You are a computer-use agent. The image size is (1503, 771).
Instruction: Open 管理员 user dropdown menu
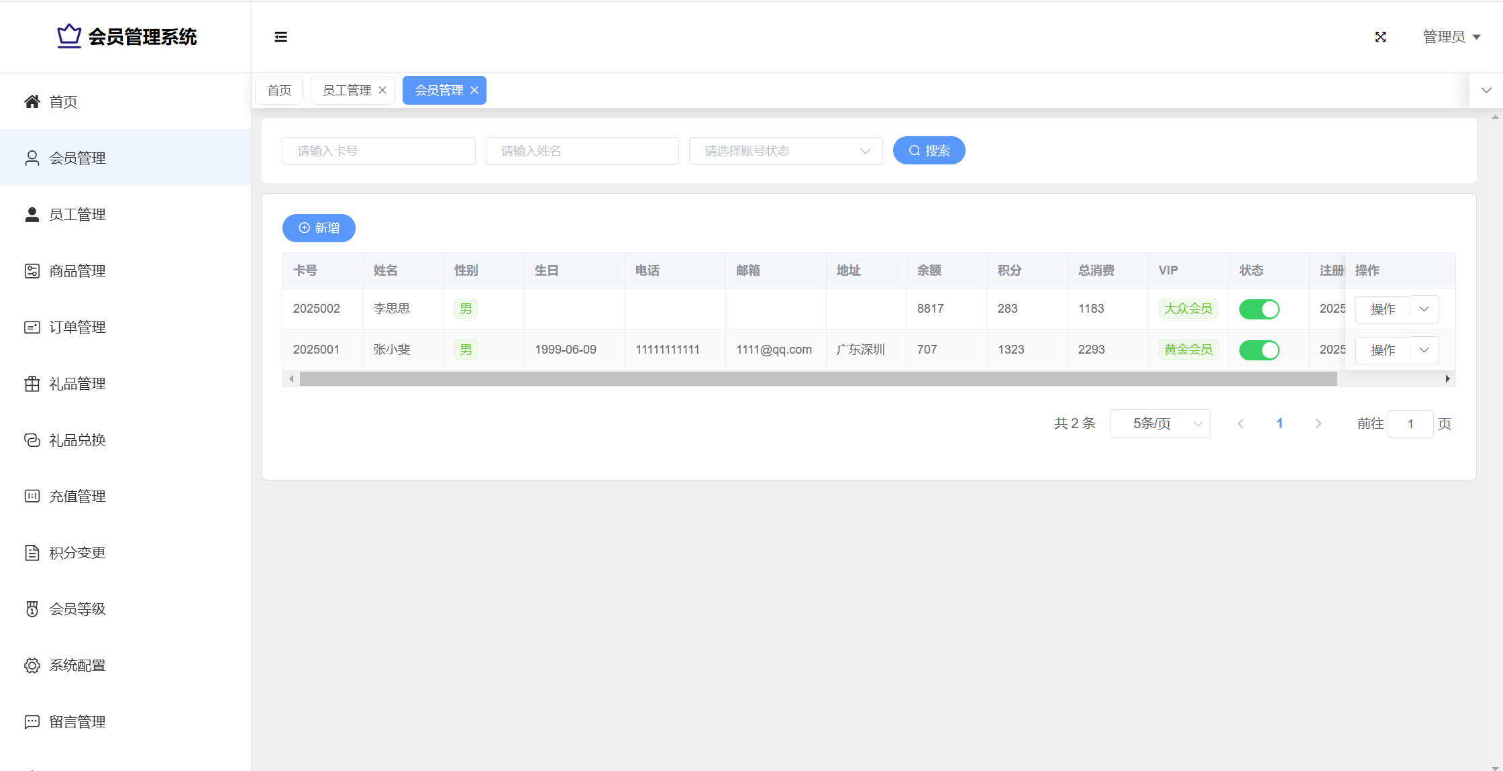[1451, 37]
